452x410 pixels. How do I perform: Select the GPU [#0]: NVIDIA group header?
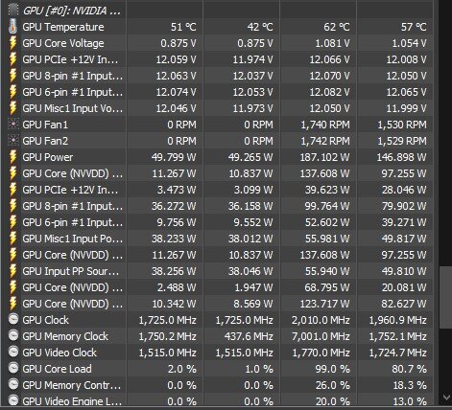[220, 11]
